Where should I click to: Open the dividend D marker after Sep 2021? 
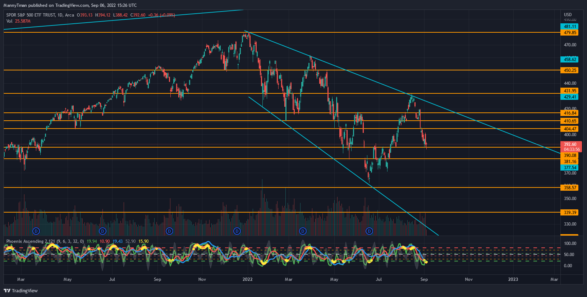point(169,231)
